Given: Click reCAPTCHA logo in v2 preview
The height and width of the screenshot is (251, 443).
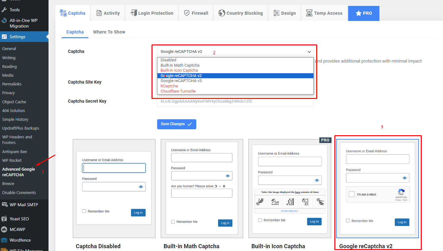Looking at the screenshot, I should (401, 192).
